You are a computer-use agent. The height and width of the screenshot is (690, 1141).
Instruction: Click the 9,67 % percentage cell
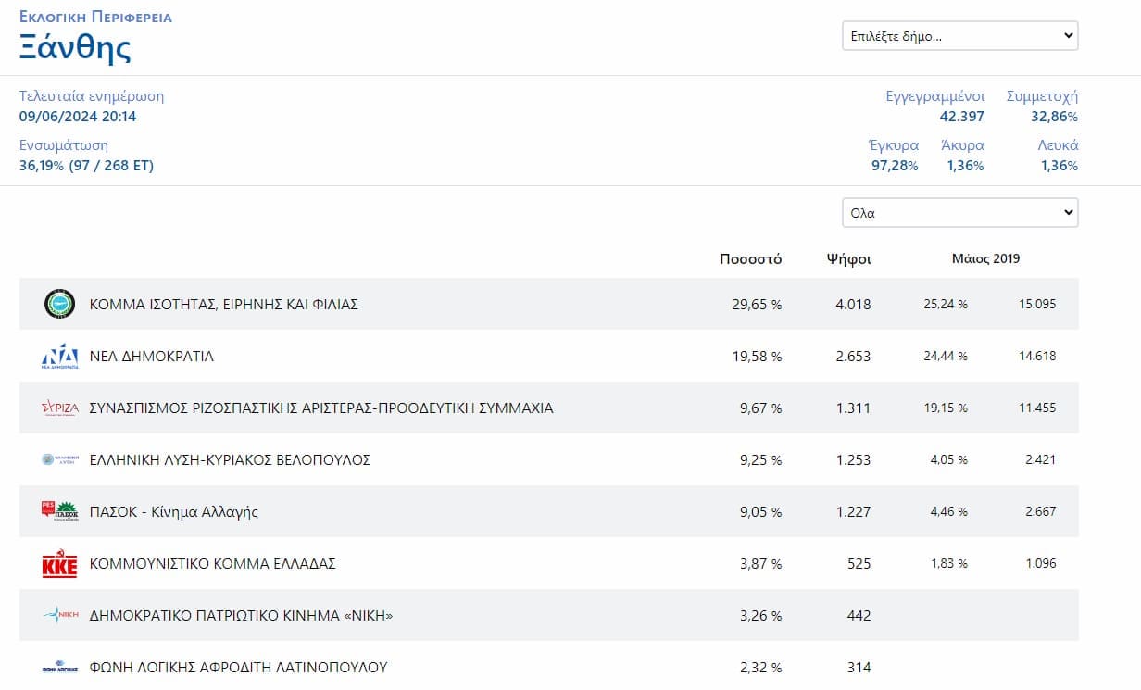[x=760, y=408]
